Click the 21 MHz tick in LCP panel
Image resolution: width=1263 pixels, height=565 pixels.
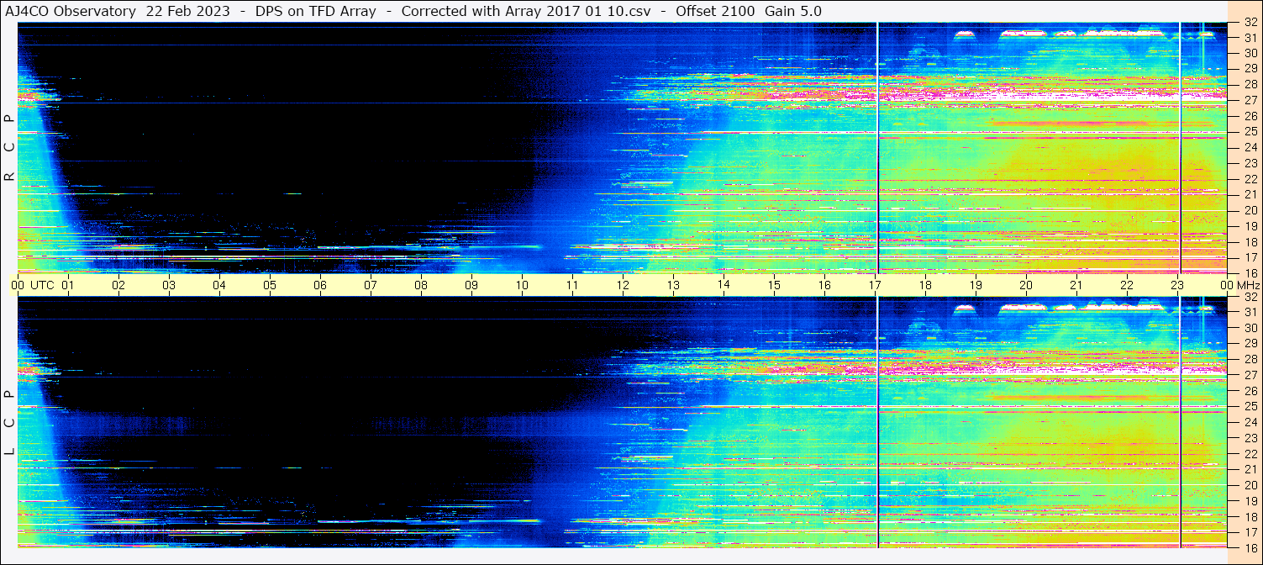tap(1250, 469)
